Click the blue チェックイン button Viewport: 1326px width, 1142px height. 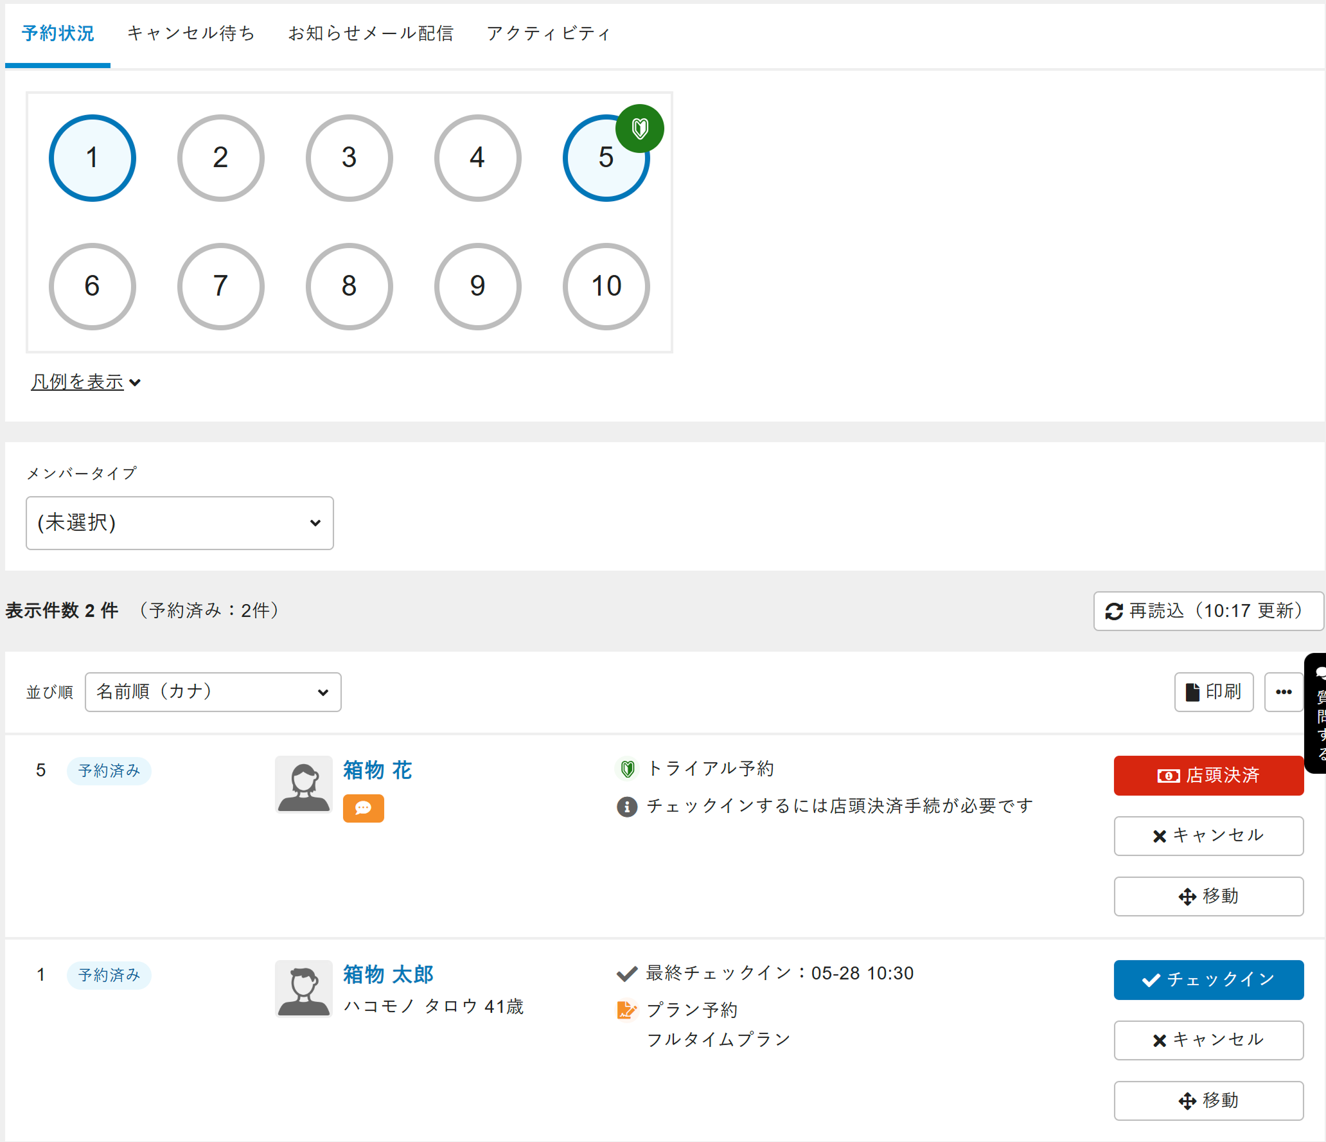[x=1208, y=980]
